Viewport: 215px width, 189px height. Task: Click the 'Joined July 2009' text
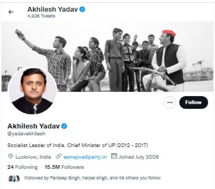(x=139, y=157)
